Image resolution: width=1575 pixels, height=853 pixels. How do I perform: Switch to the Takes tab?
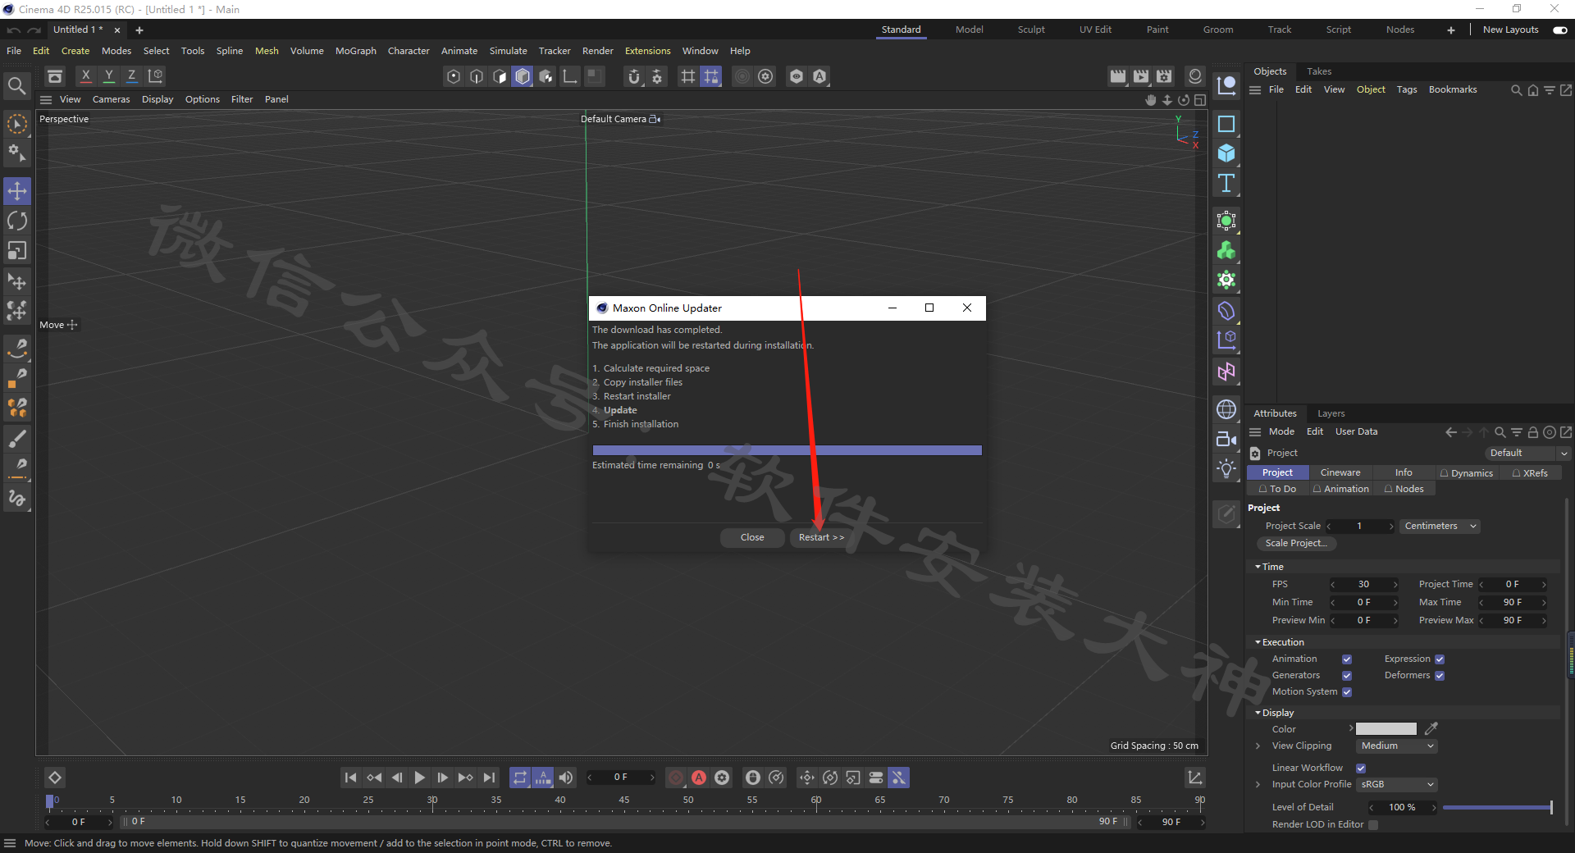coord(1319,71)
